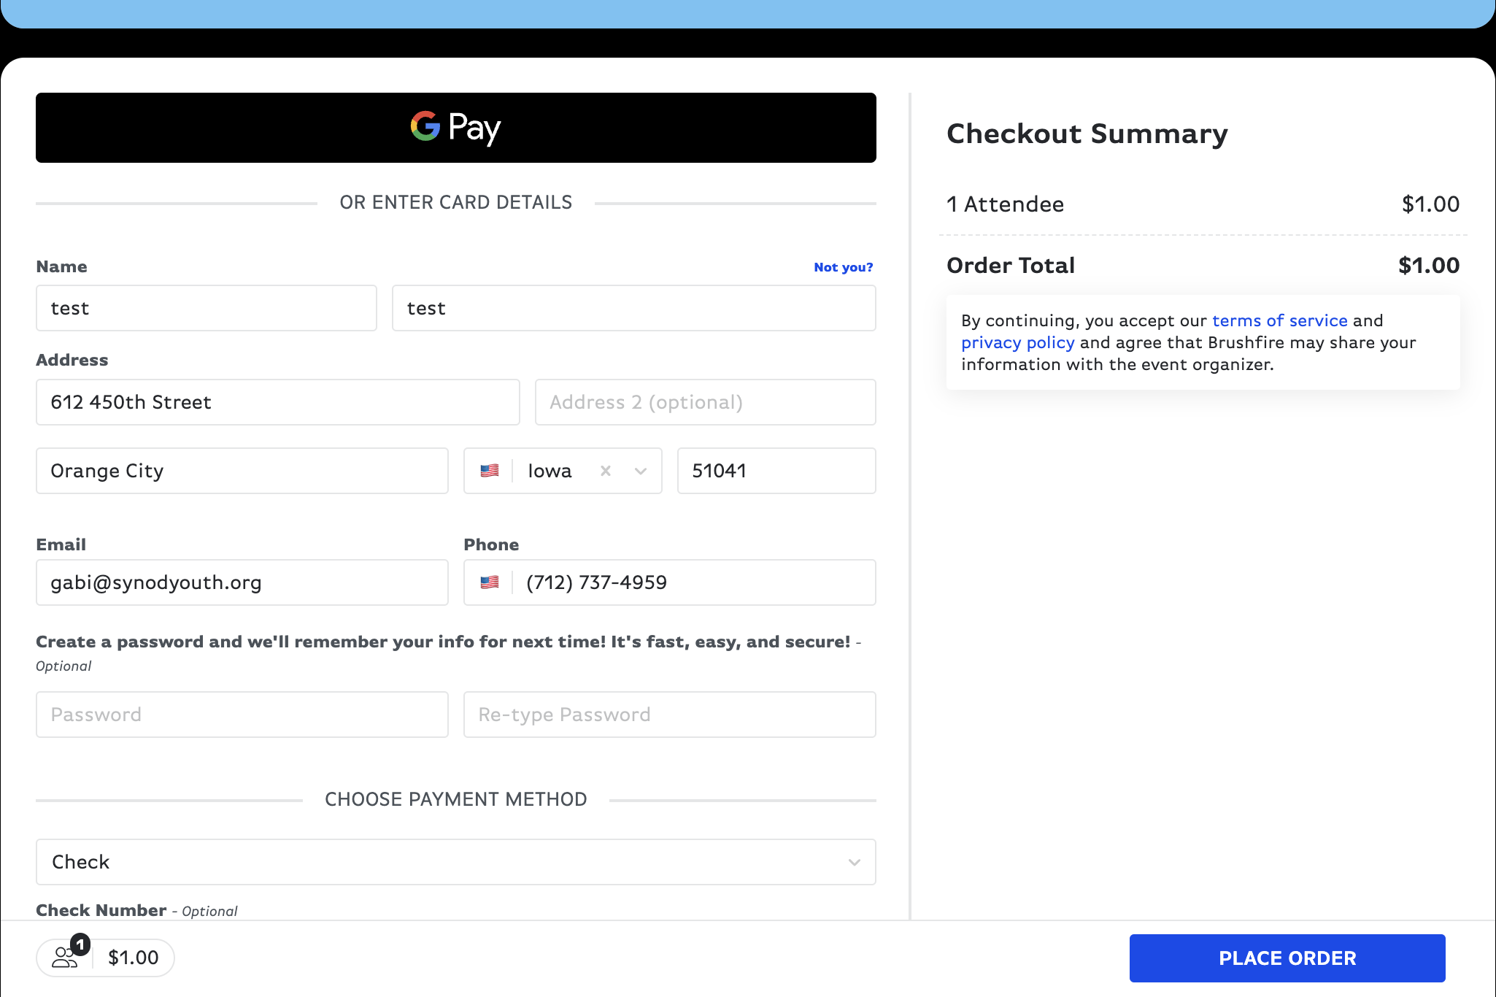The image size is (1496, 997).
Task: Click the 'Checkout Summary' heading
Action: [1087, 134]
